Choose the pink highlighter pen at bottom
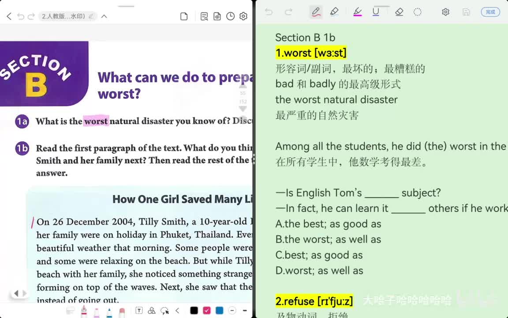Screen dimensions: 508x318 pyautogui.click(x=97, y=312)
